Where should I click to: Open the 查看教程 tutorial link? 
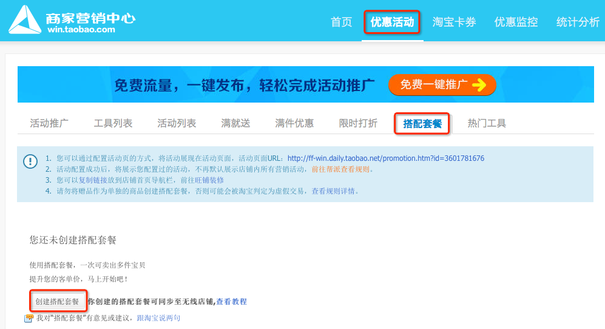pyautogui.click(x=232, y=302)
